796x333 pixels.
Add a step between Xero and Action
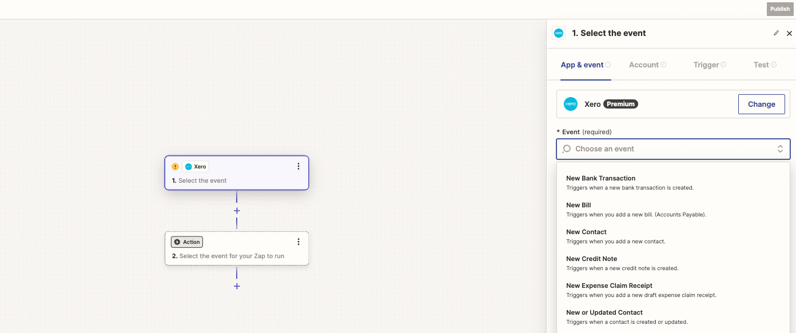point(237,211)
